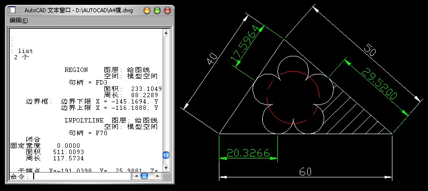Screen dimensions: 428x191
Task: Click the fixed width value 0.0000
Action: pyautogui.click(x=69, y=146)
